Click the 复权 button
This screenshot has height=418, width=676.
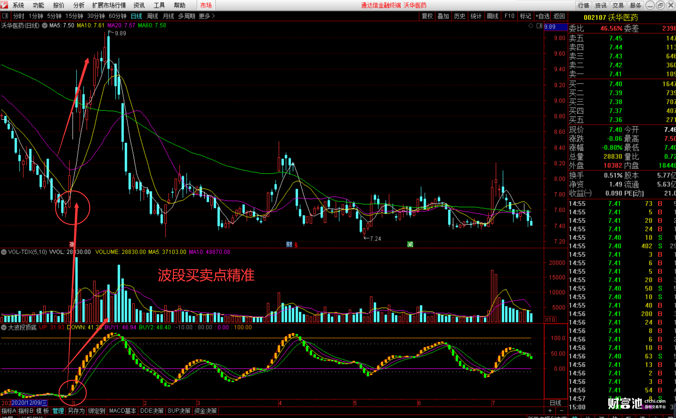[427, 16]
